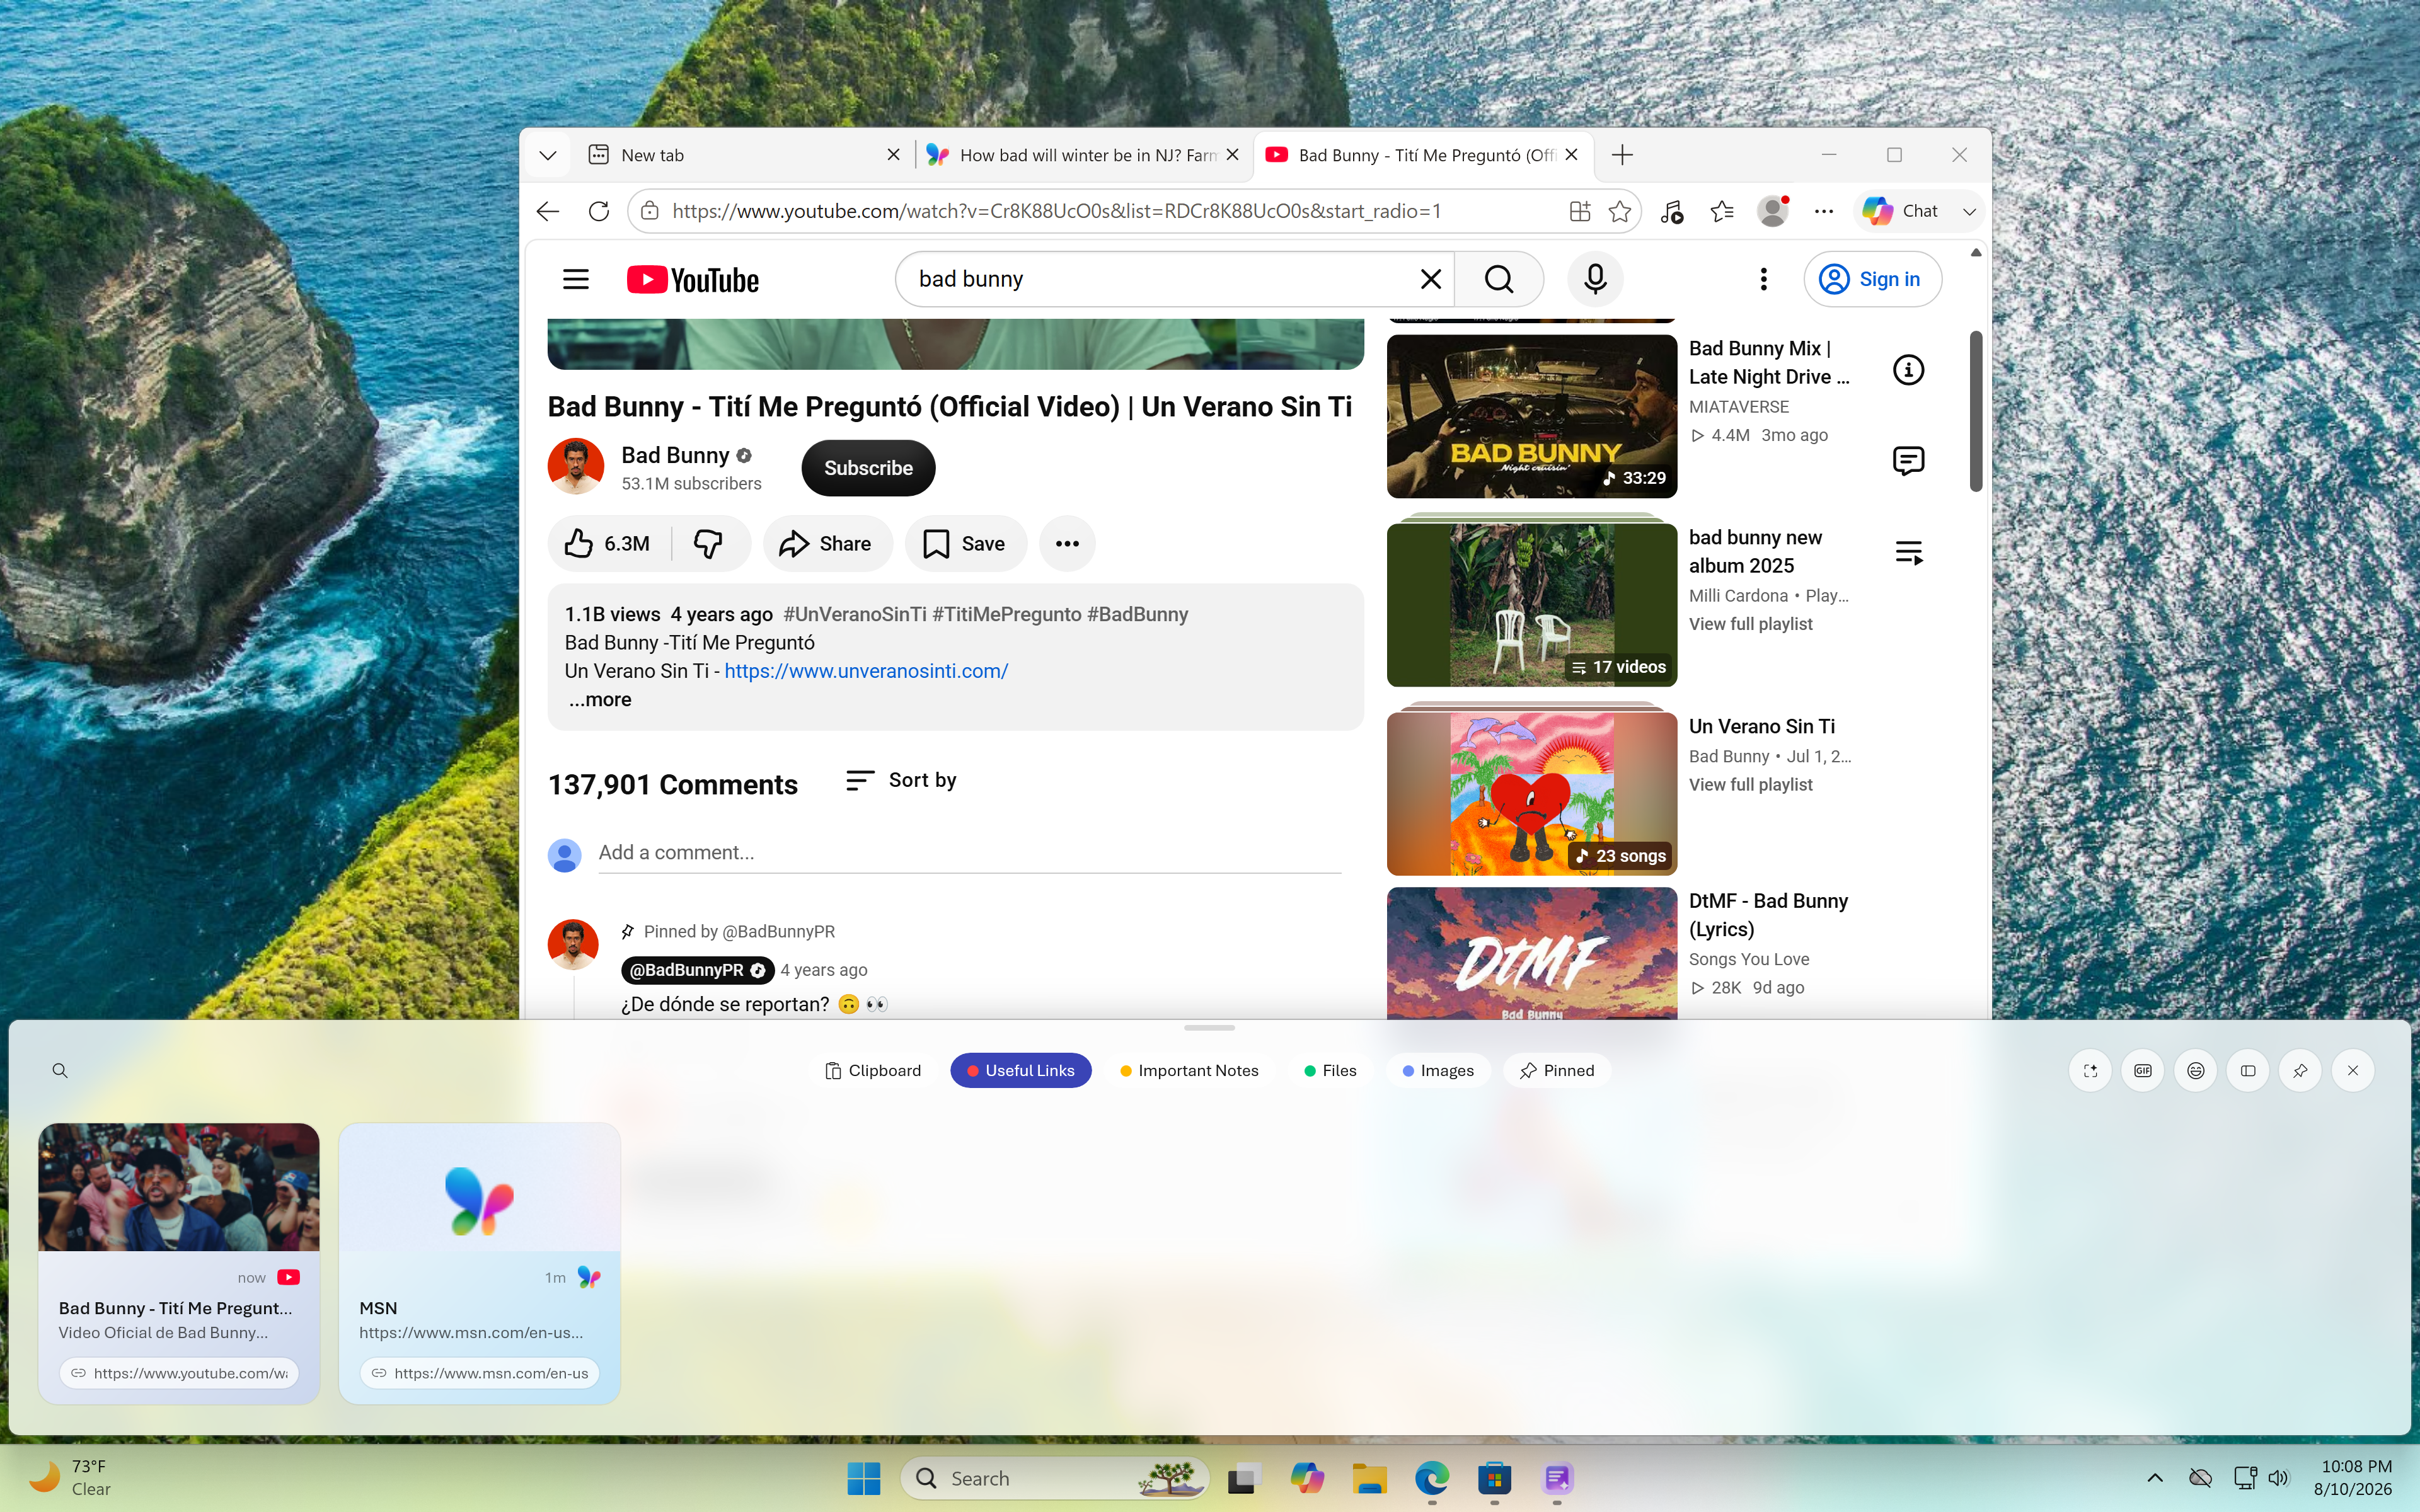Screen dimensions: 2420x1512
Task: View site information lock icon
Action: click(x=650, y=211)
